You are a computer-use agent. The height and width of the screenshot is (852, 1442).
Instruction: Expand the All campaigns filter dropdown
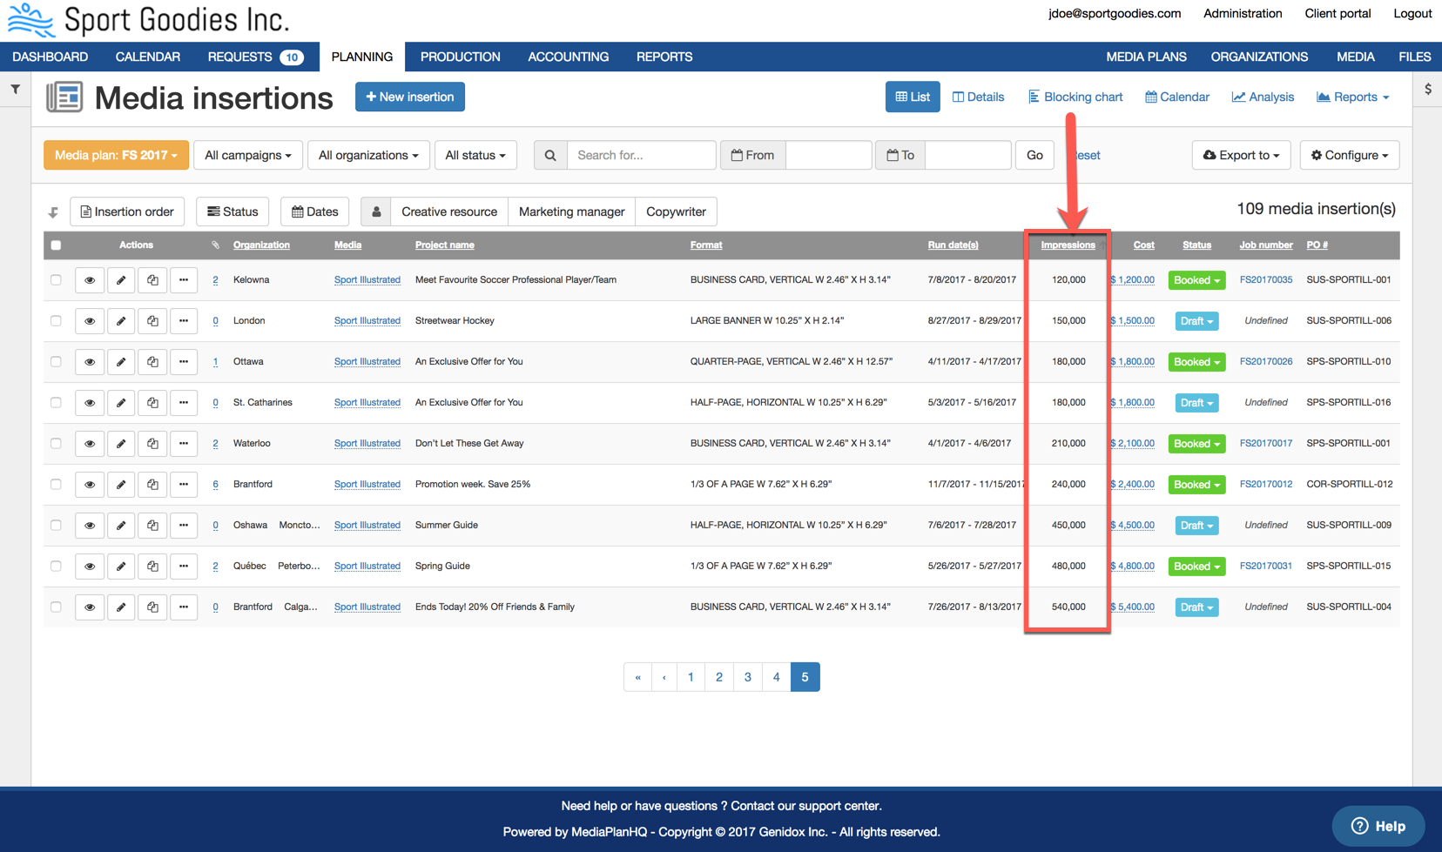[248, 155]
